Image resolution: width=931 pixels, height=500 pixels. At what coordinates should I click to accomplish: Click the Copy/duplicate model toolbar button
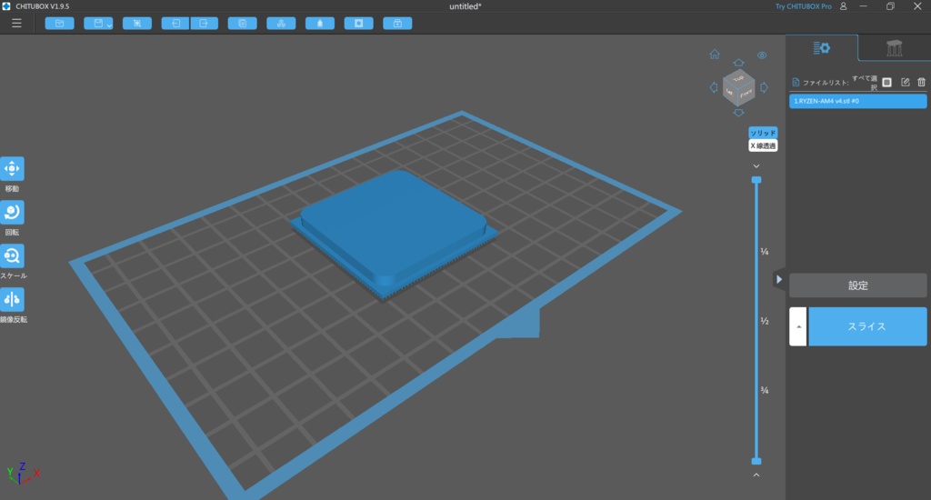[x=242, y=23]
